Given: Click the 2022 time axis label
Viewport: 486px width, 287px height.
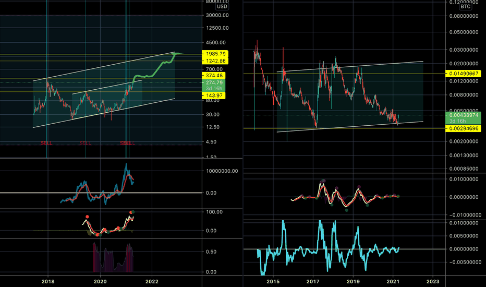Looking at the screenshot, I should click(x=152, y=281).
